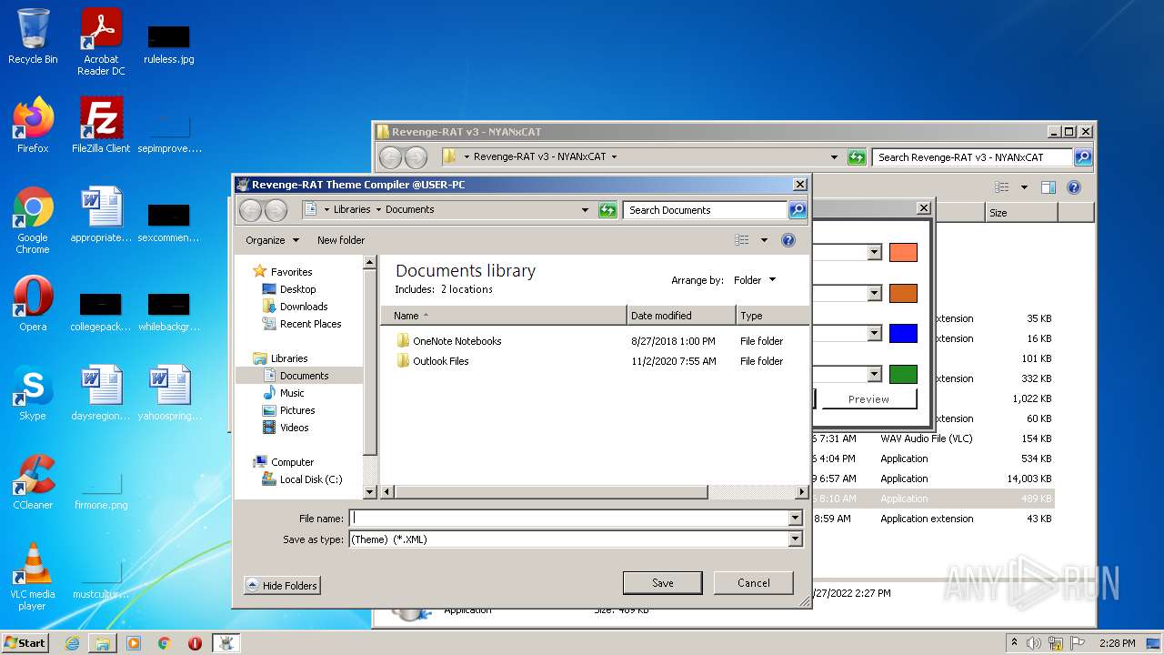Select the yahoospring Word document icon
This screenshot has height=655, width=1164.
click(169, 393)
